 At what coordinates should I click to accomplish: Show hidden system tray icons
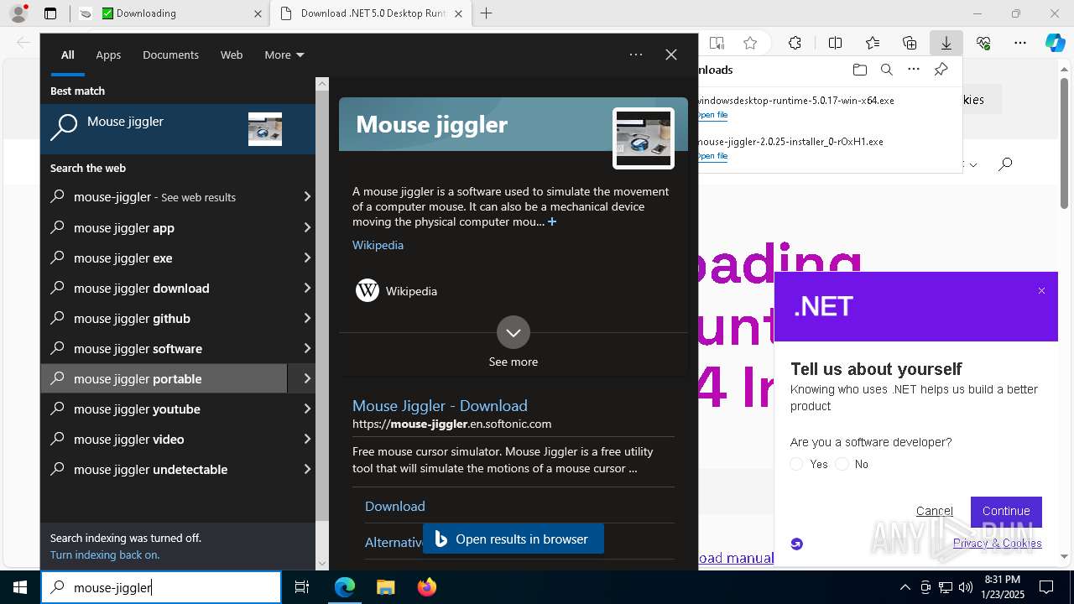coord(905,587)
